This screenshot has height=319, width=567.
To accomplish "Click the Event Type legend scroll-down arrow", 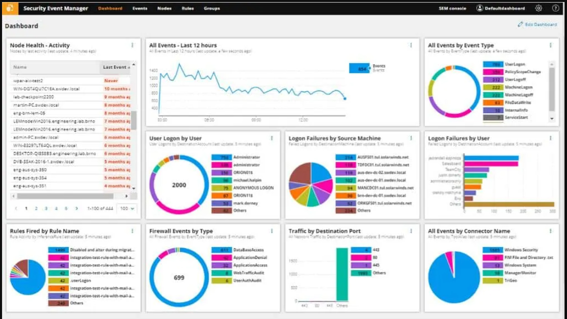I will pos(552,118).
